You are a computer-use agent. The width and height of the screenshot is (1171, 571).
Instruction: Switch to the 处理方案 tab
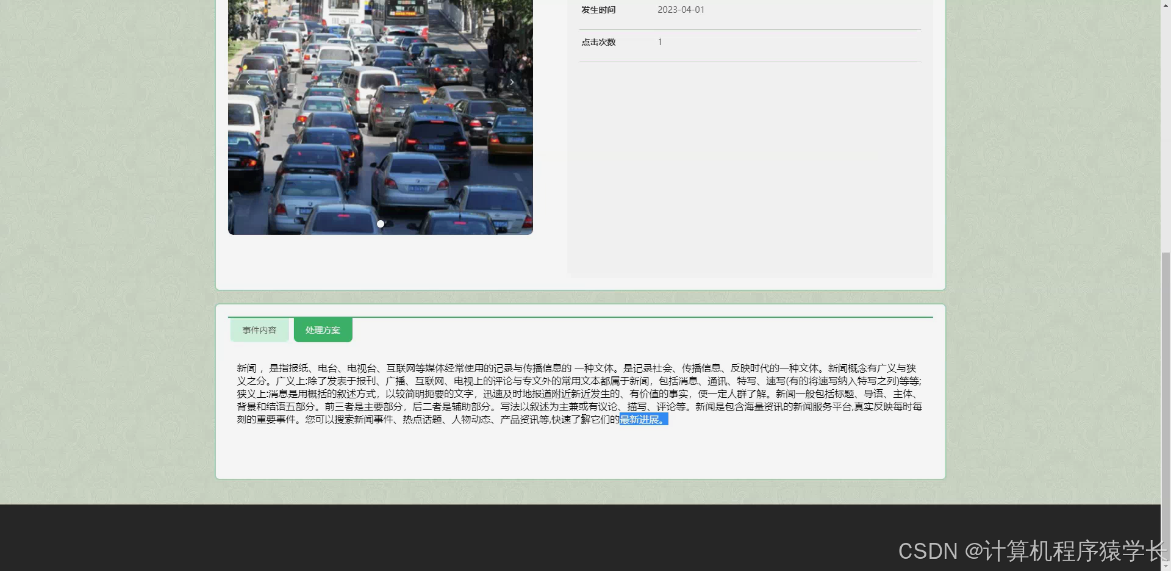pyautogui.click(x=323, y=330)
